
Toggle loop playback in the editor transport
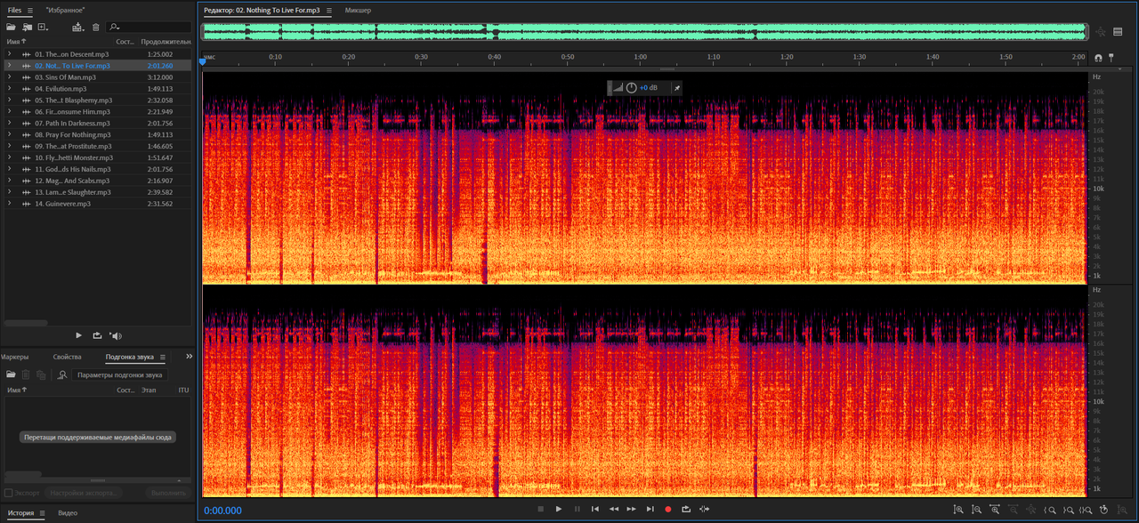click(686, 509)
